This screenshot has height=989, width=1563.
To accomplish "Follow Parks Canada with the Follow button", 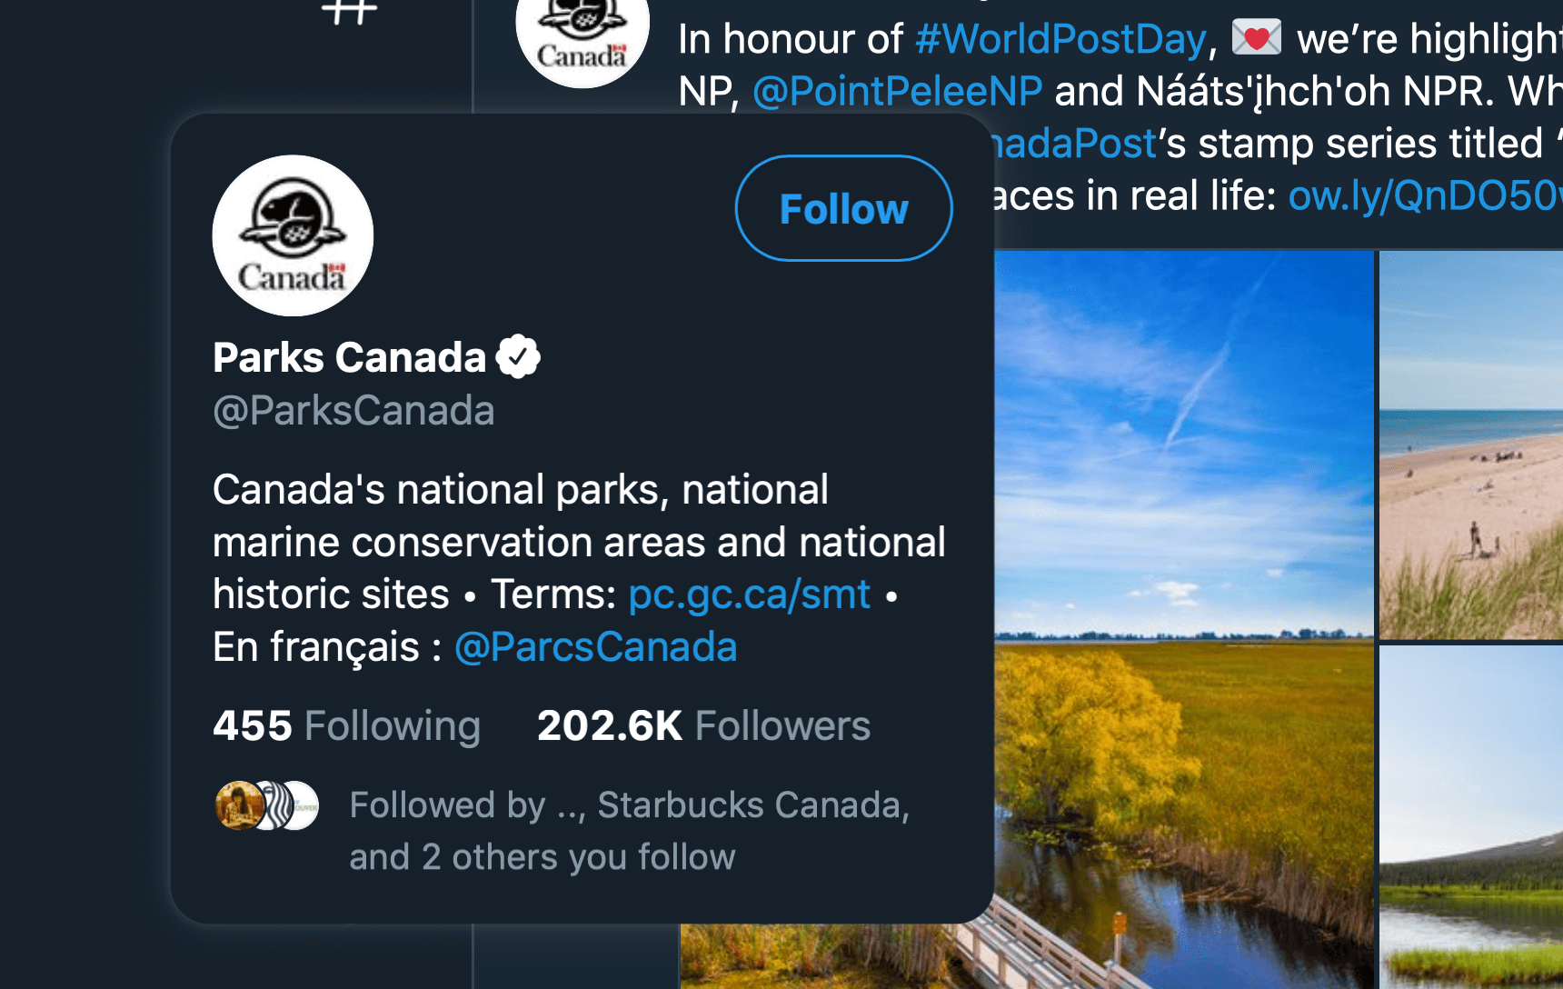I will point(843,209).
